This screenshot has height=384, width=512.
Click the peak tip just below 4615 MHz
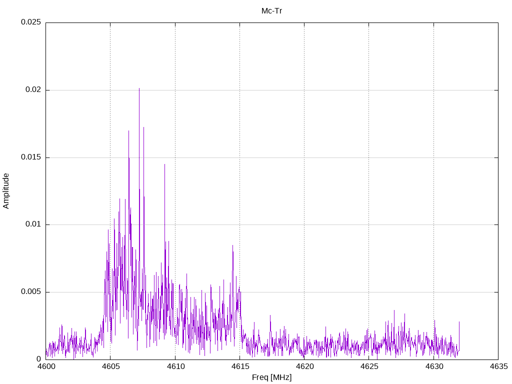232,245
